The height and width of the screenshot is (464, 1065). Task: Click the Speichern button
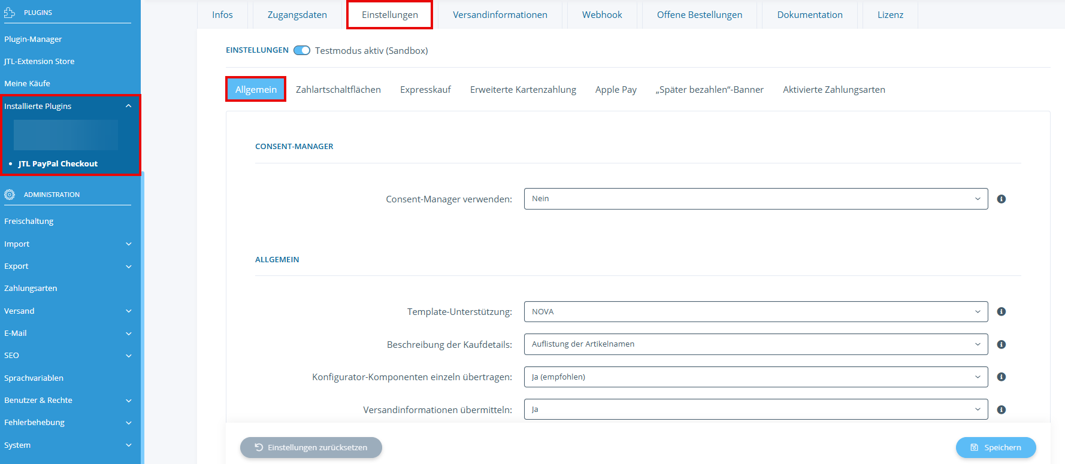(x=996, y=447)
